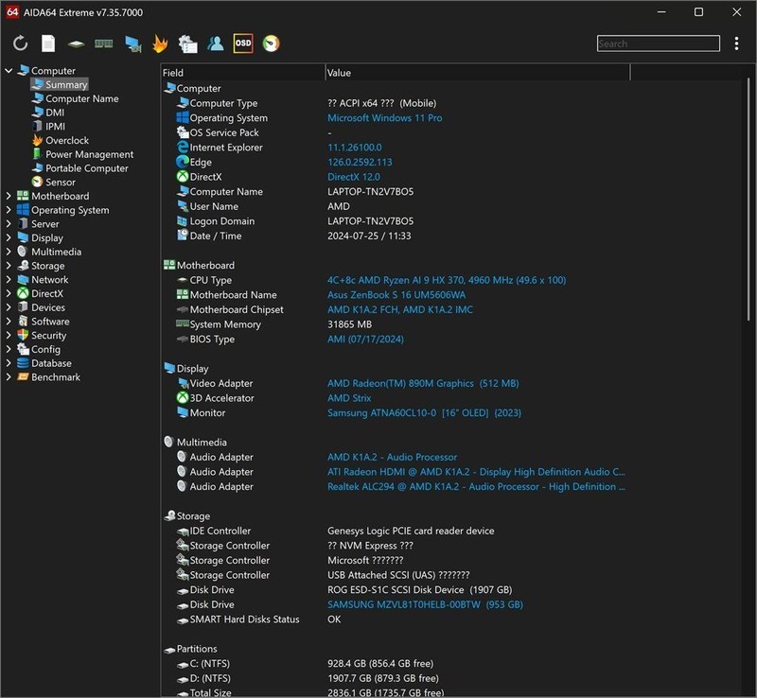Screen dimensions: 757x698
Task: Open the Report document icon
Action: tap(48, 44)
